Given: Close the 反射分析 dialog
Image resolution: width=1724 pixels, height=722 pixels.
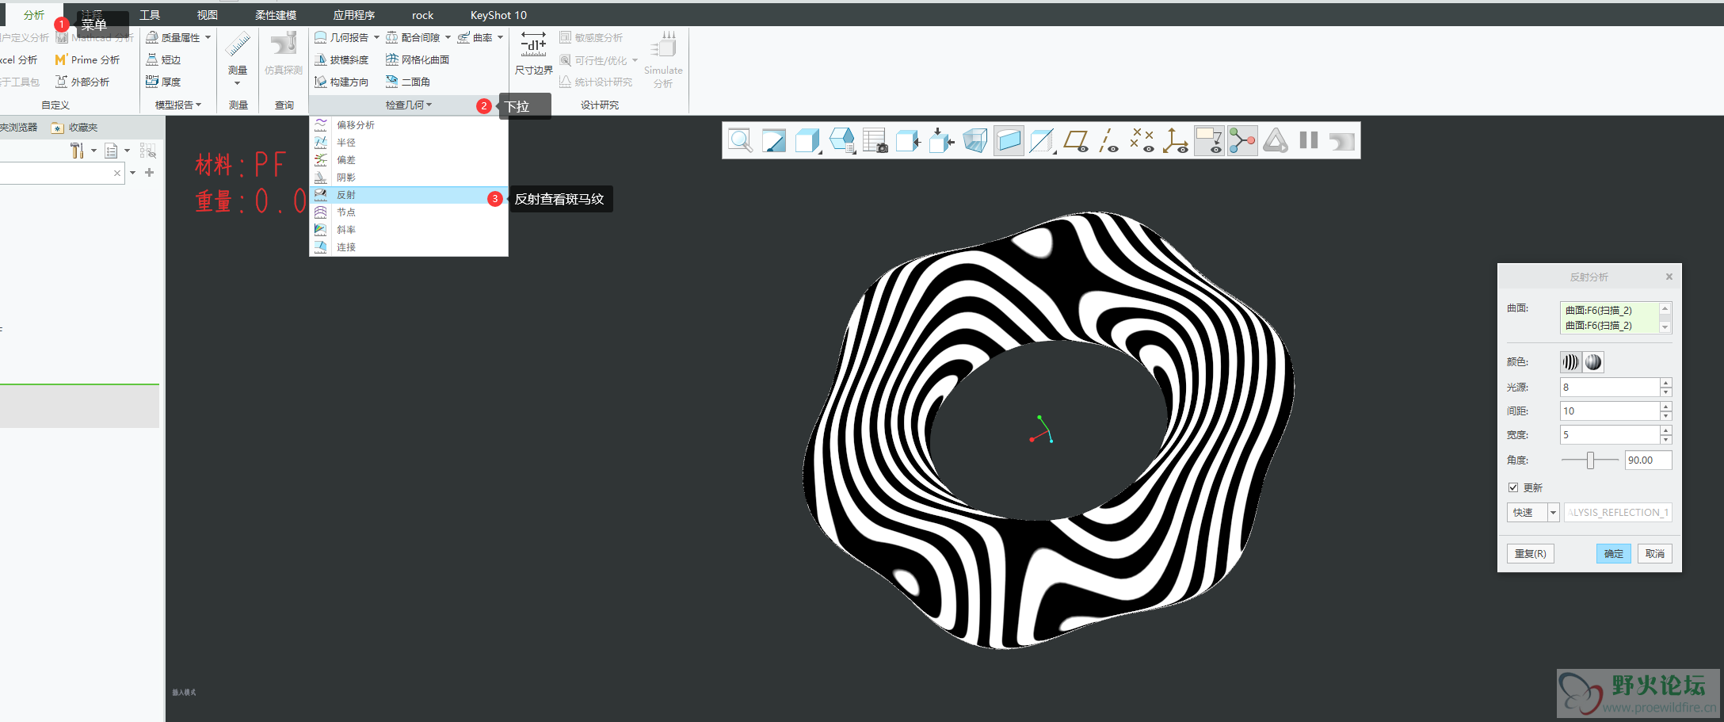Looking at the screenshot, I should tap(1669, 277).
